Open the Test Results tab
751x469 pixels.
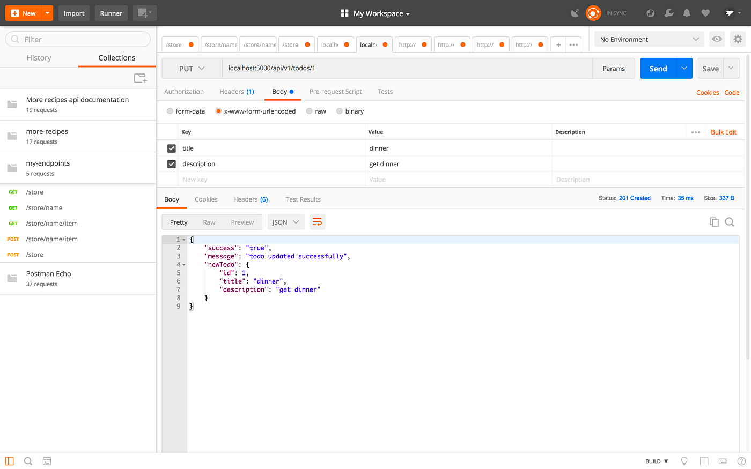(303, 199)
